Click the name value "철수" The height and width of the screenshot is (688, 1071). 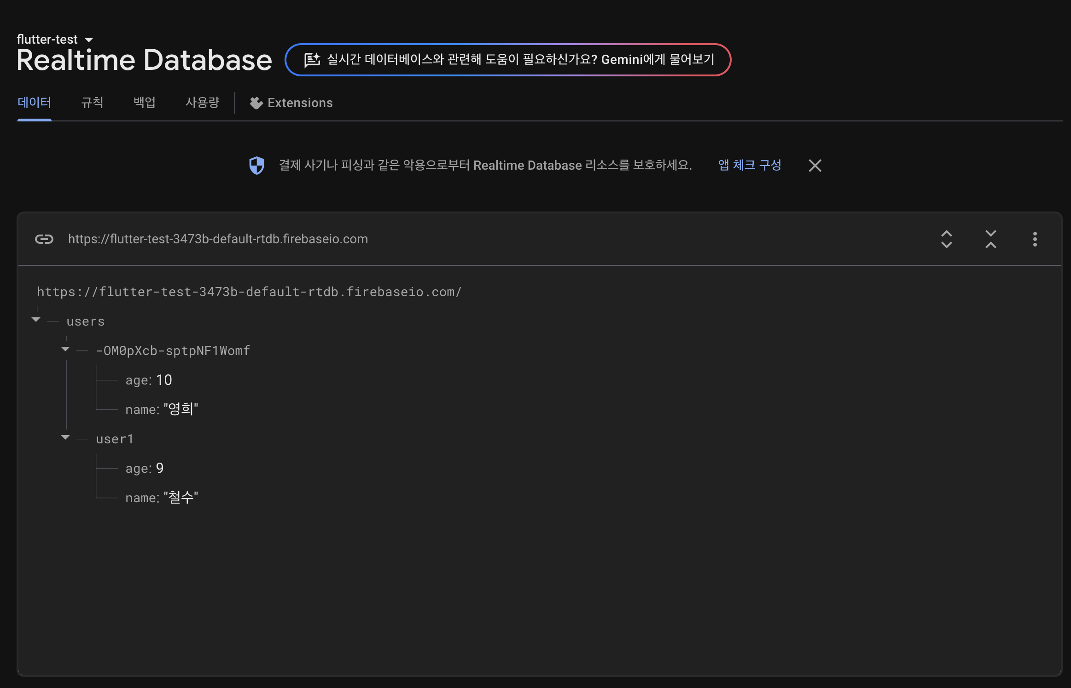(181, 497)
